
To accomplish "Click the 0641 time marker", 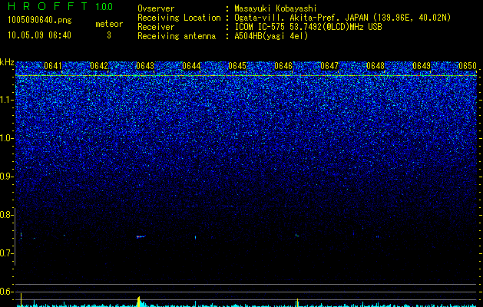I will click(x=53, y=66).
